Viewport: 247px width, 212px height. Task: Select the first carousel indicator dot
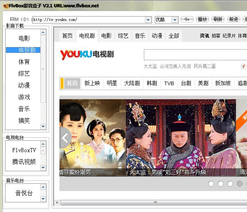tap(211, 184)
